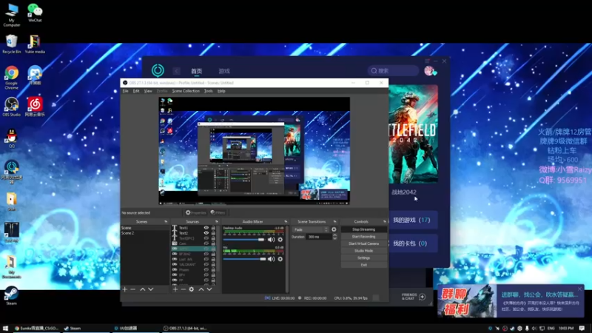Lock the BF2042 source with its padlock
Viewport: 592px width, 333px height.
click(x=213, y=254)
